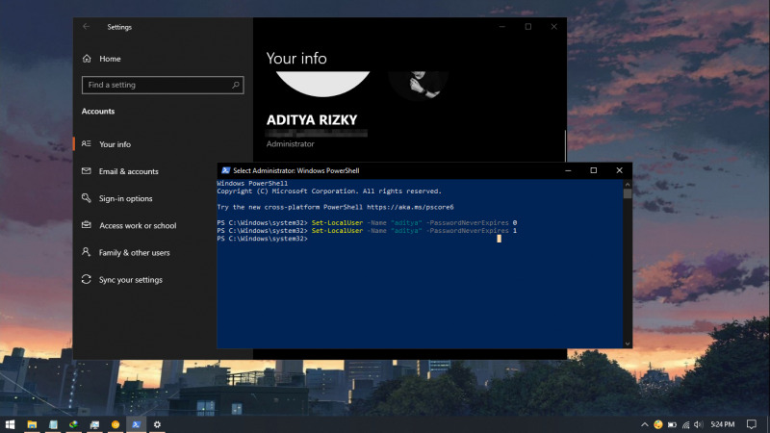770x433 pixels.
Task: Go back using the Settings back arrow
Action: coord(87,27)
